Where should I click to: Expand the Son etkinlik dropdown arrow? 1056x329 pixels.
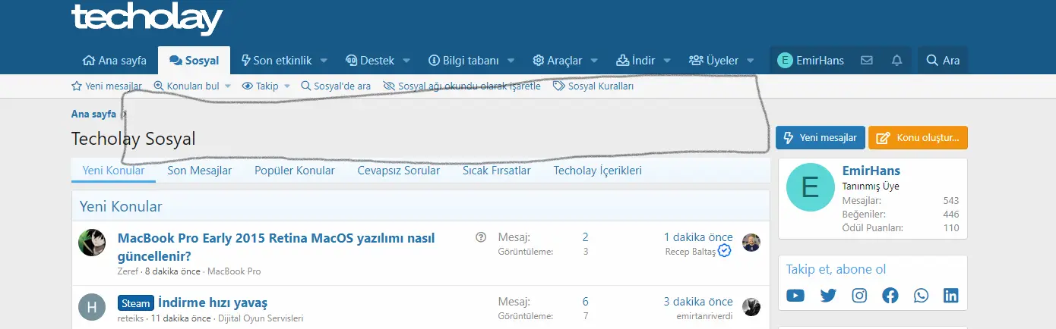click(x=324, y=61)
